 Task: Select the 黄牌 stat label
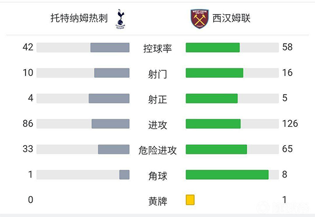157,200
